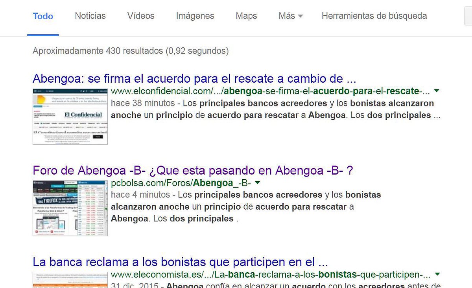Open the Foro de Abengoa -B- link
The height and width of the screenshot is (288, 472).
coord(193,171)
